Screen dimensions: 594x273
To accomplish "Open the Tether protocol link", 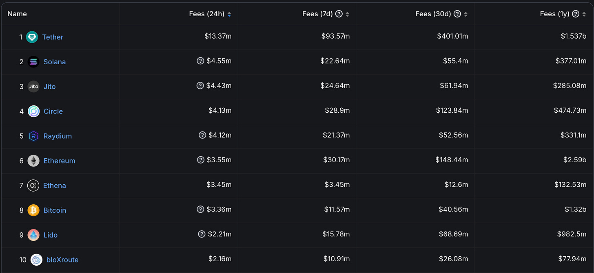I will 53,37.
